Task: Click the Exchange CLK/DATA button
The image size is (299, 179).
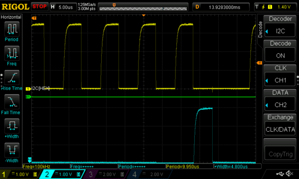Action: point(280,125)
